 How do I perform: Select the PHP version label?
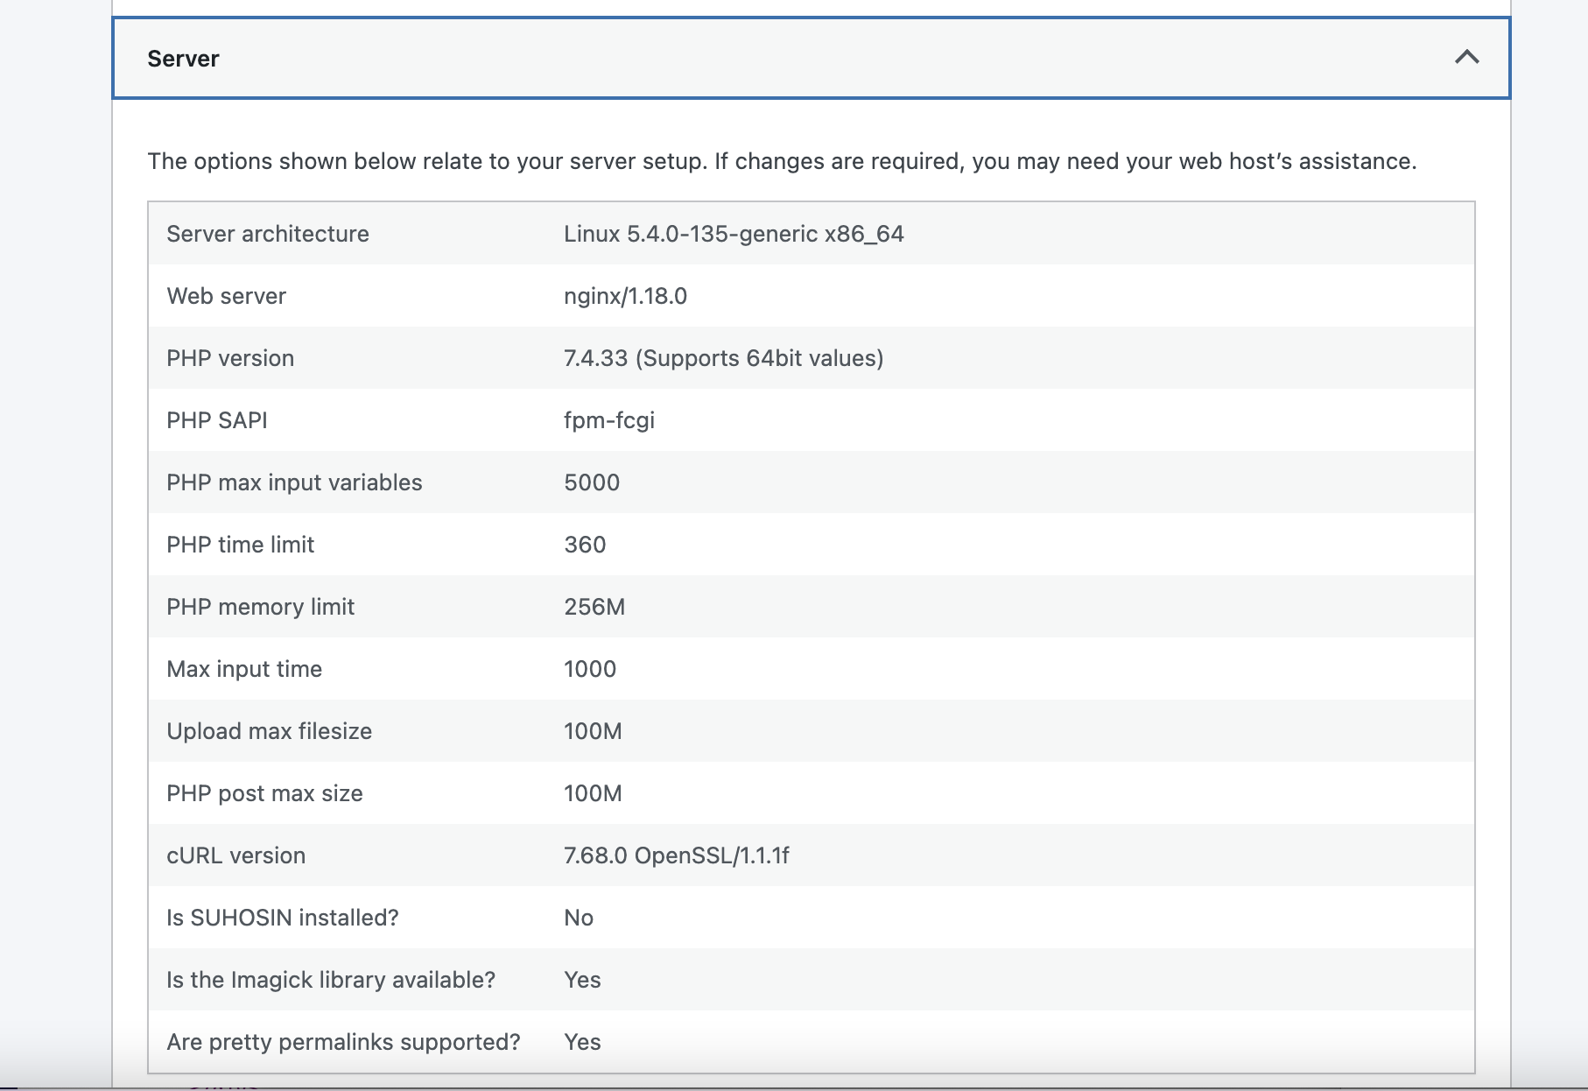[230, 358]
